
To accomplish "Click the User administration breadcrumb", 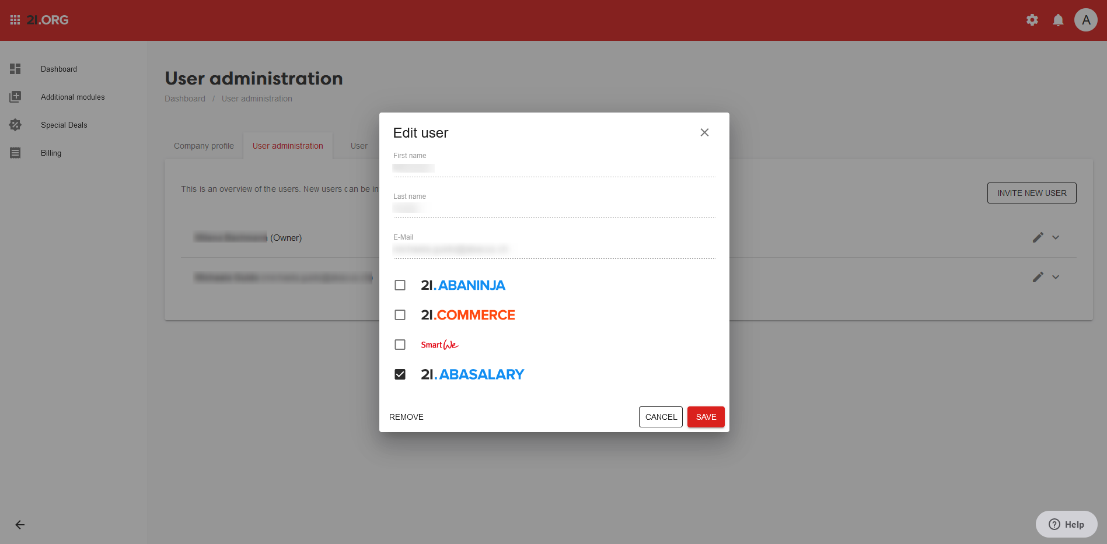I will [257, 99].
